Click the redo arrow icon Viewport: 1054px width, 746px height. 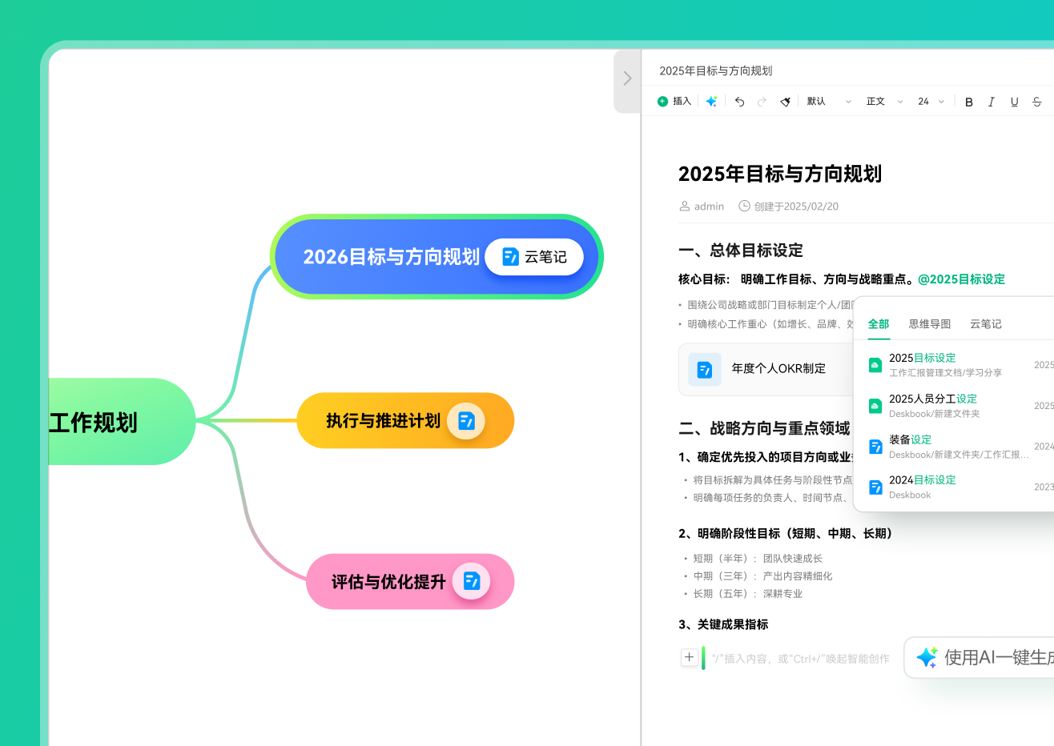pos(762,102)
